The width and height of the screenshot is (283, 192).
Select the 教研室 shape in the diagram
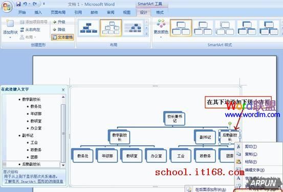[x=132, y=156]
